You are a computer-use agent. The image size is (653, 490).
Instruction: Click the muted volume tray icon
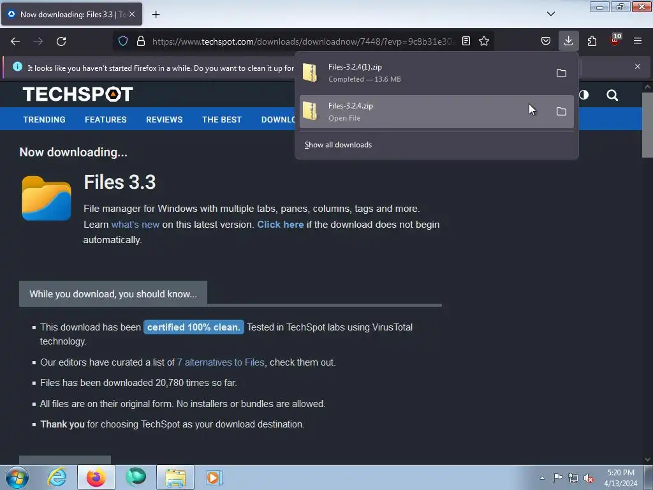589,479
